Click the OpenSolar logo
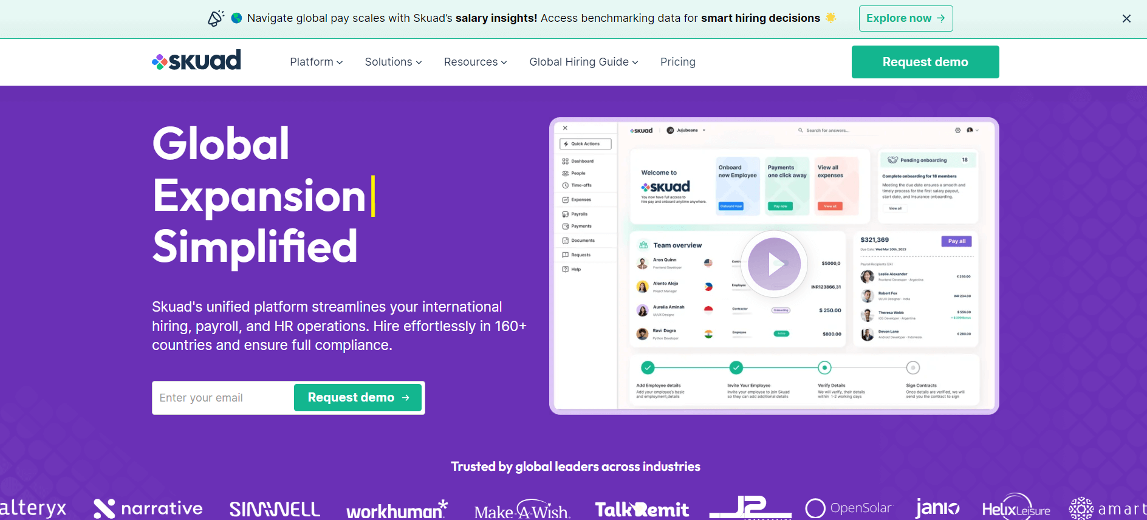Screen dimensions: 1147x520 pos(849,508)
